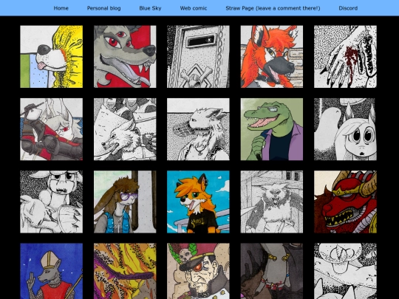This screenshot has width=399, height=299.
Task: Open orange-maned fox character thumbnail
Action: point(272,56)
